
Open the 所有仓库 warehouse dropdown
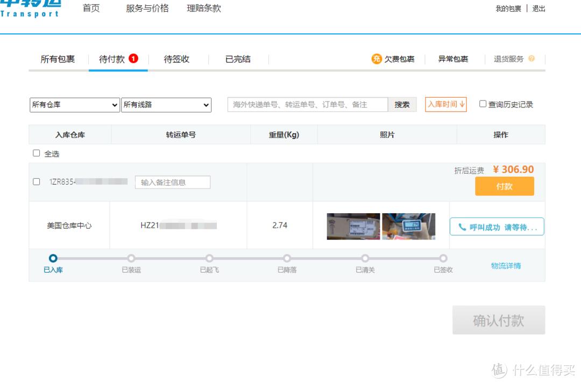(x=74, y=105)
